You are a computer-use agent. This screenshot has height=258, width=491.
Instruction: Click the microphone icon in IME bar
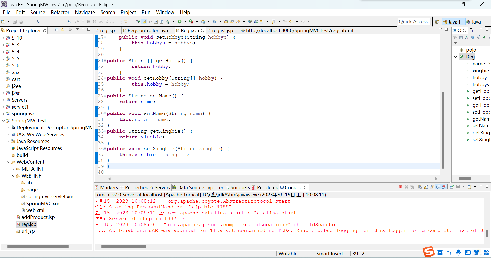[459, 252]
